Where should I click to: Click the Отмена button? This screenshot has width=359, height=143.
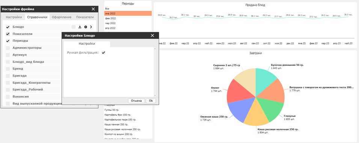pyautogui.click(x=136, y=101)
